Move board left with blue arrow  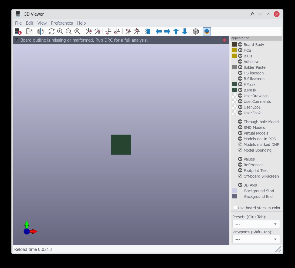click(x=159, y=31)
